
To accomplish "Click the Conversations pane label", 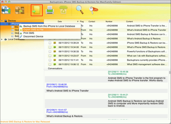I will coord(55,68).
